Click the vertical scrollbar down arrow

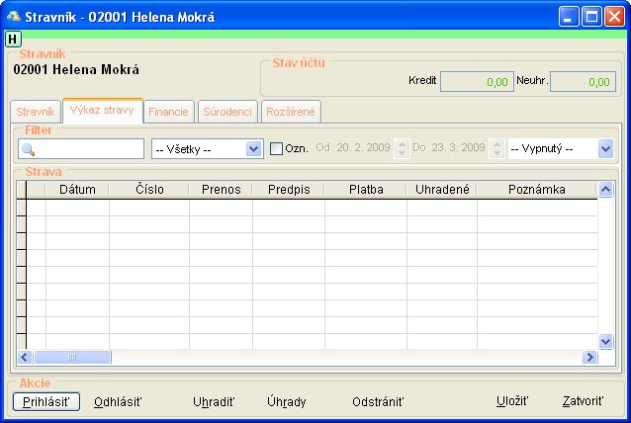click(x=605, y=341)
